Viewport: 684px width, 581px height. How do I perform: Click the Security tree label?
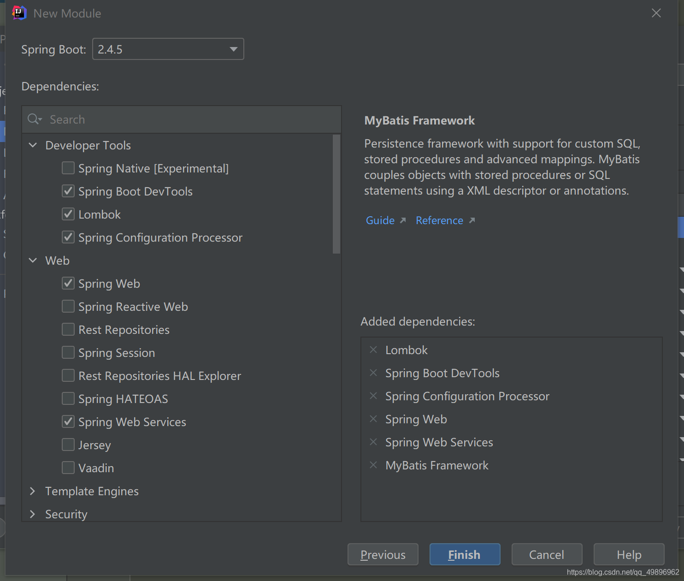(x=66, y=514)
